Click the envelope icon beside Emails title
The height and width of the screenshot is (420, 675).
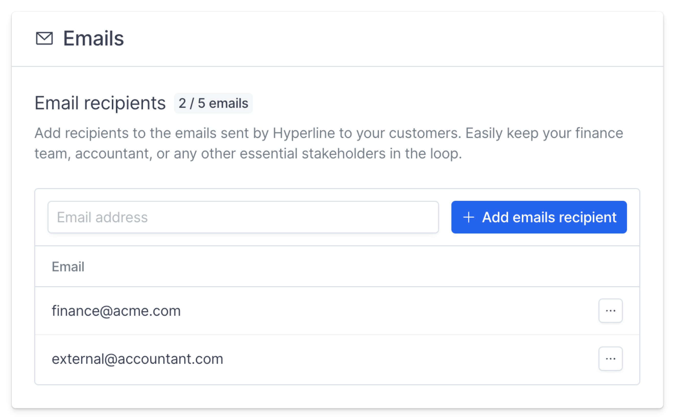pyautogui.click(x=44, y=38)
